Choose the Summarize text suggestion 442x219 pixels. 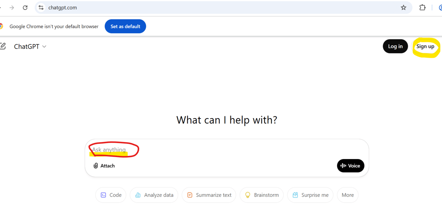(x=209, y=195)
